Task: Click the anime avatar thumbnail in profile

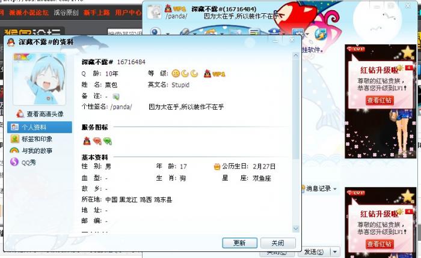Action: click(39, 79)
